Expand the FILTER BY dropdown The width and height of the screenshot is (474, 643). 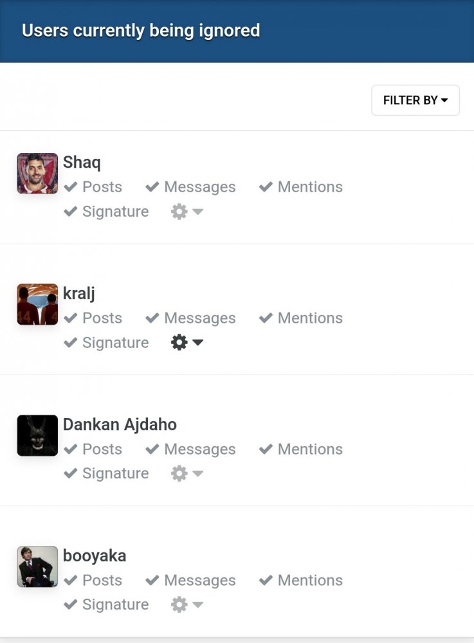coord(415,100)
